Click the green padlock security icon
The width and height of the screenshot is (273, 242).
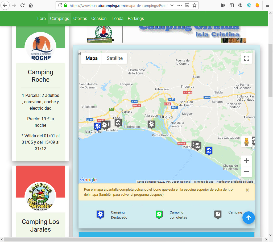[65, 5]
